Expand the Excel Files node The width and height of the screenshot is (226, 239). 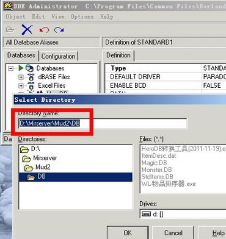[x=21, y=86]
